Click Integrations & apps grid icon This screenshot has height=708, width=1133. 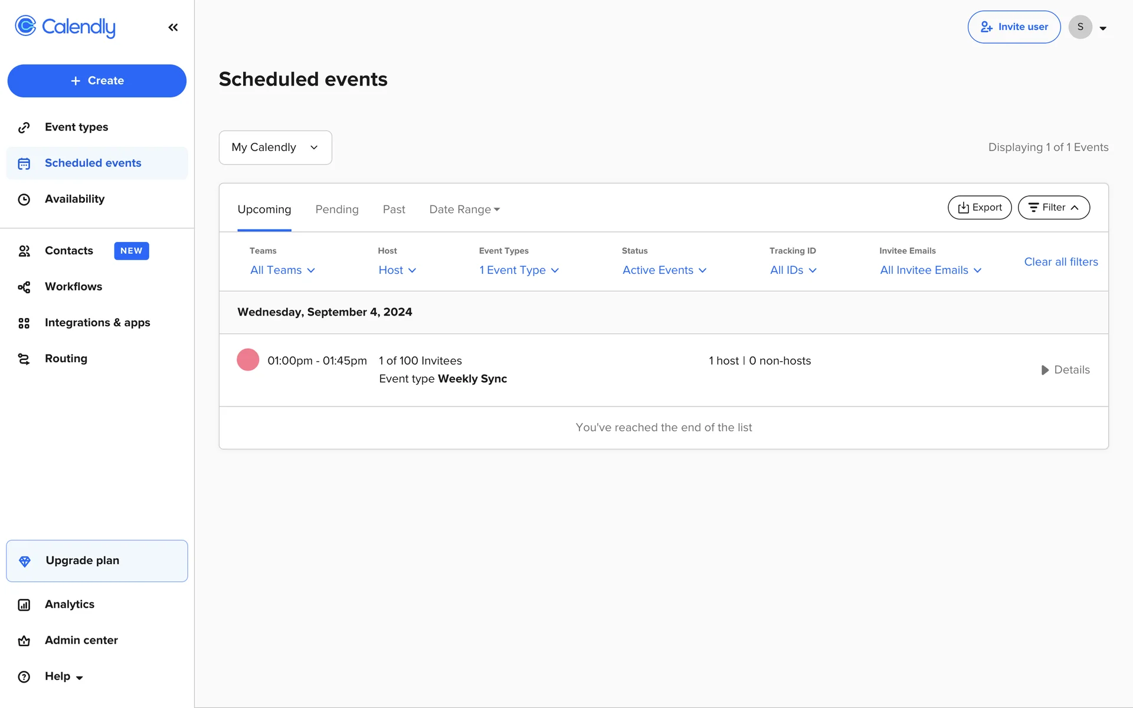tap(24, 323)
